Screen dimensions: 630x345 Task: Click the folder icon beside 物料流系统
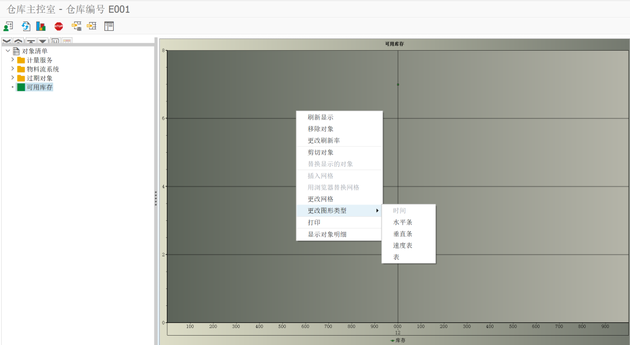click(21, 69)
